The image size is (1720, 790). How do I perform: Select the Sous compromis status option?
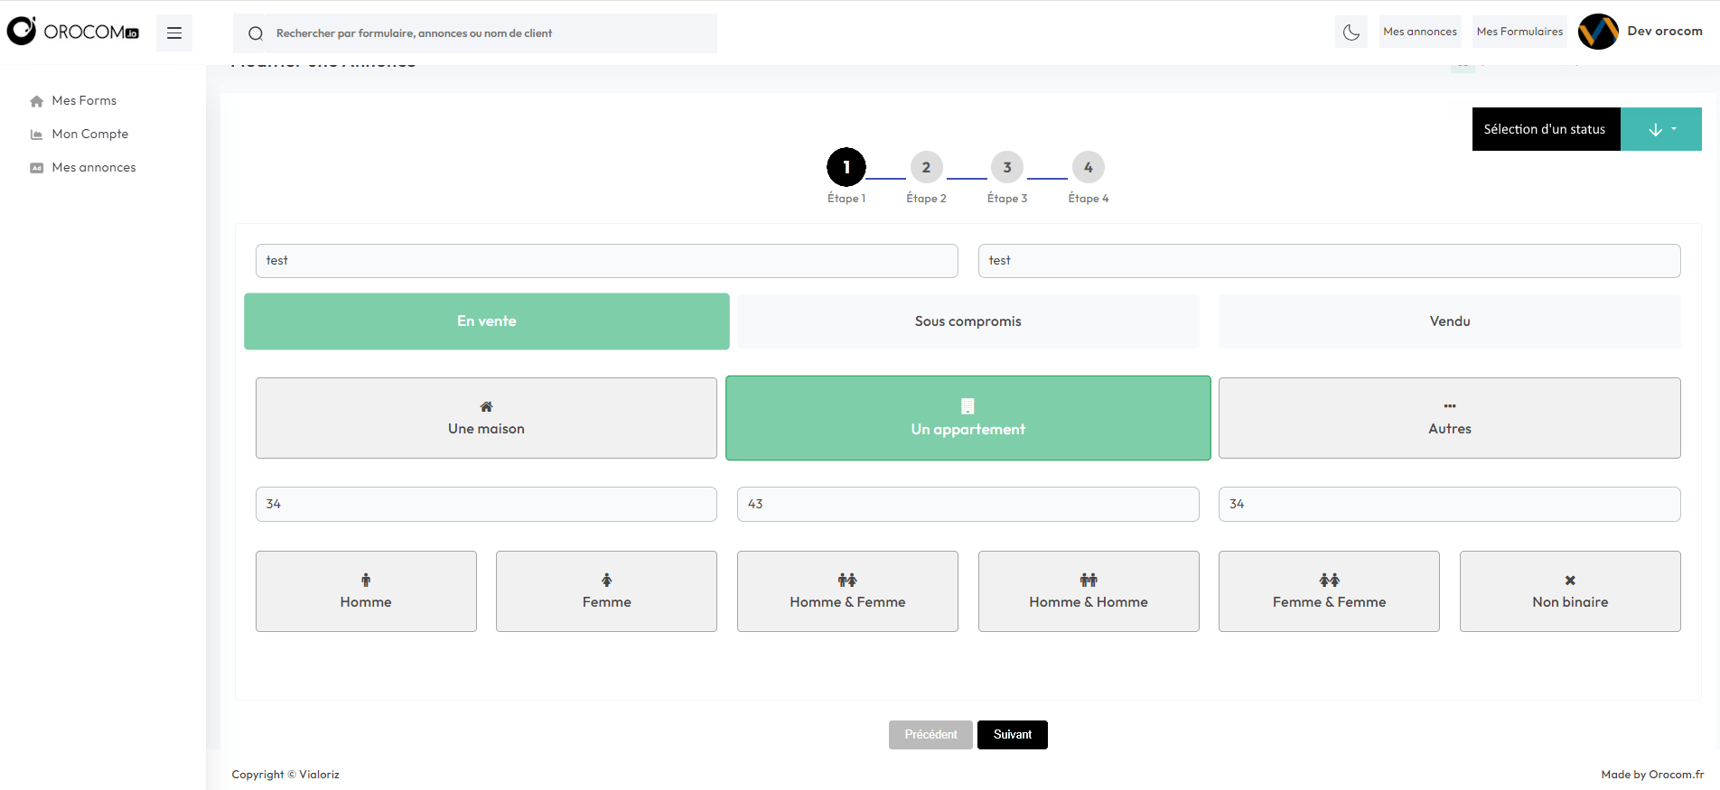point(967,321)
